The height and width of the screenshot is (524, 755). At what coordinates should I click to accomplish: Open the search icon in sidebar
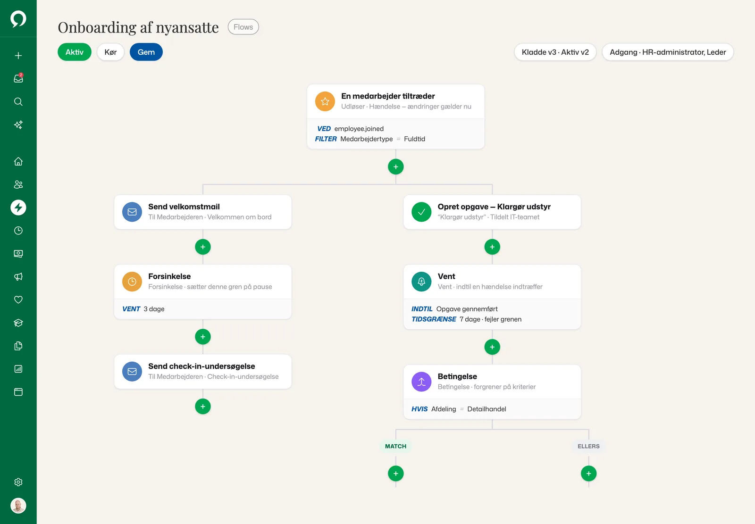coord(18,102)
